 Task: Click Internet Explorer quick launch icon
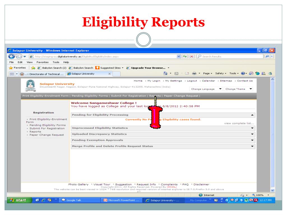43,200
